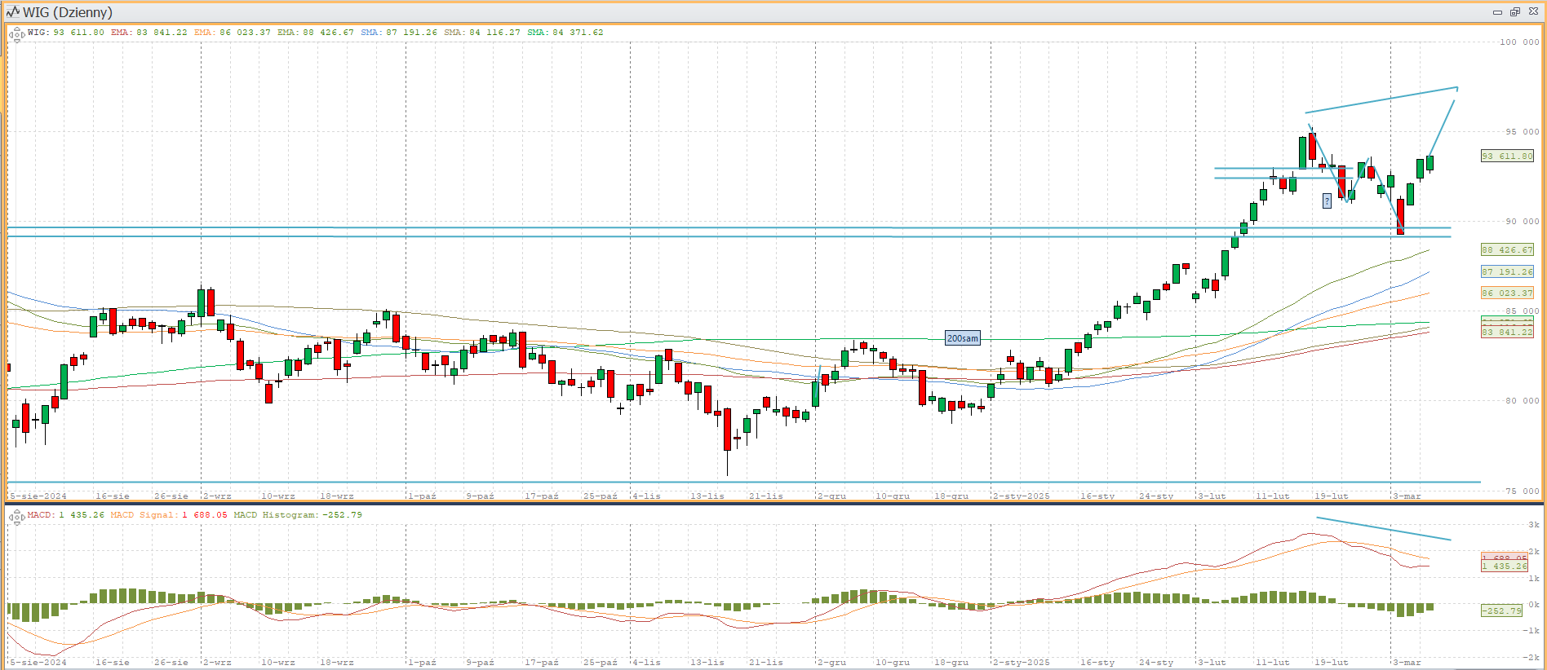Click the 2-sty-2025 date on the price time axis
The image size is (1547, 670).
coord(1022,496)
